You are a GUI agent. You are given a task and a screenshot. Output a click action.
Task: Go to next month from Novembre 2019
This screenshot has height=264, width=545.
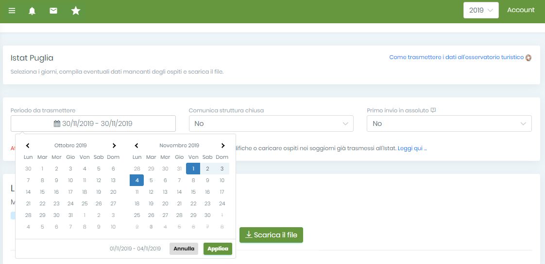(223, 145)
